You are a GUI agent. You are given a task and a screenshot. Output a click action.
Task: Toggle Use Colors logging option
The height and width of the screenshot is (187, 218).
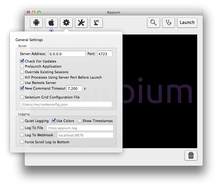53,121
